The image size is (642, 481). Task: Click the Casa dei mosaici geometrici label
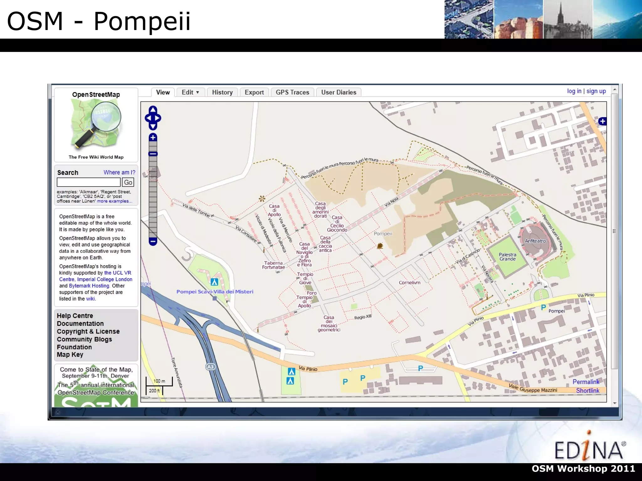[x=329, y=323]
